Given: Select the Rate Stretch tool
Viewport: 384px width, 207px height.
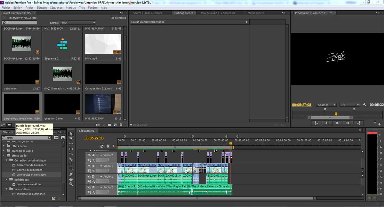Looking at the screenshot, I should coord(71,154).
